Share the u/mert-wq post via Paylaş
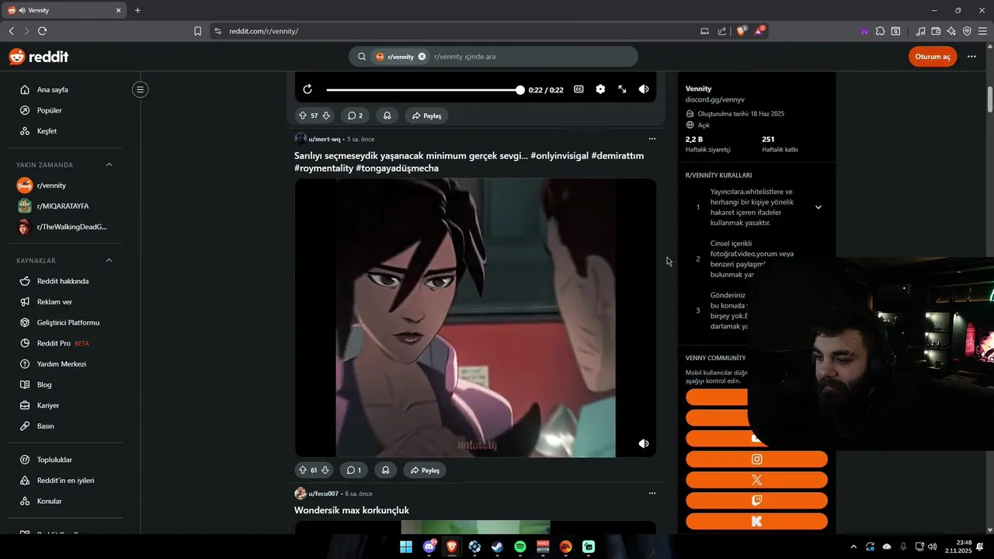 425,470
